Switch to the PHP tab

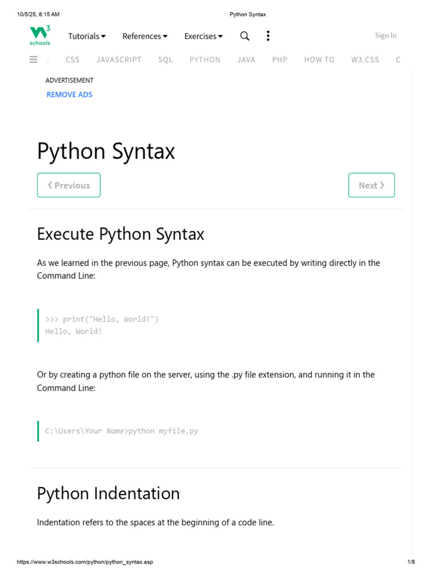(x=280, y=60)
